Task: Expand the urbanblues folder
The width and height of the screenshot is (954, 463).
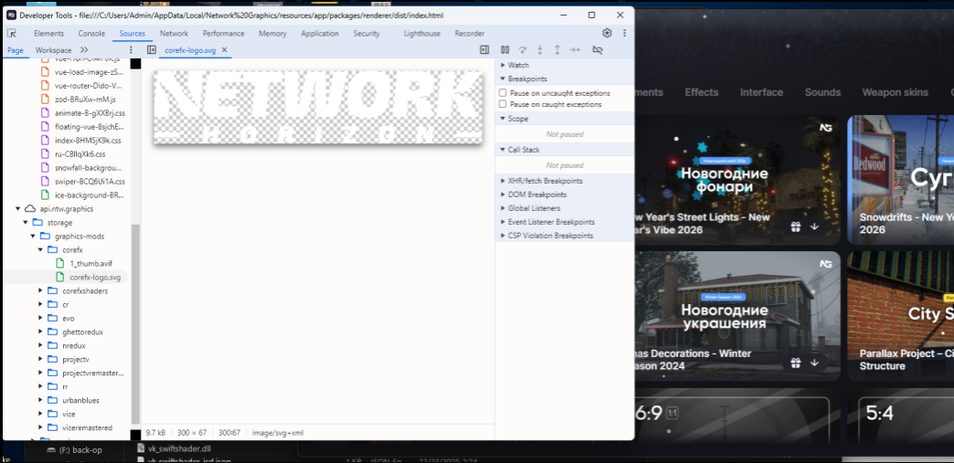Action: (x=40, y=400)
